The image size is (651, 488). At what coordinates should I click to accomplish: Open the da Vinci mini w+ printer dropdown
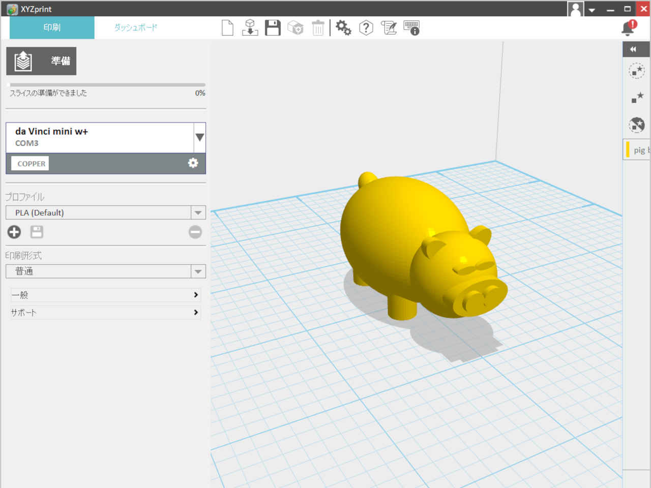(200, 137)
